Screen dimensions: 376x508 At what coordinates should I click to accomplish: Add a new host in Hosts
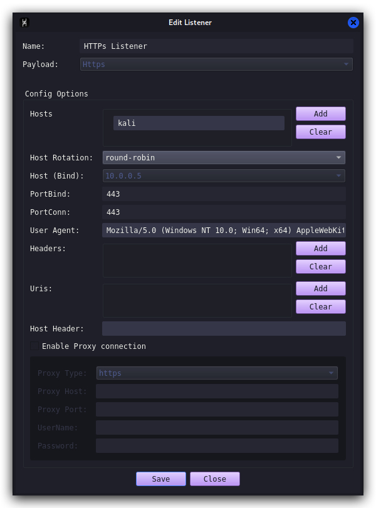click(321, 114)
